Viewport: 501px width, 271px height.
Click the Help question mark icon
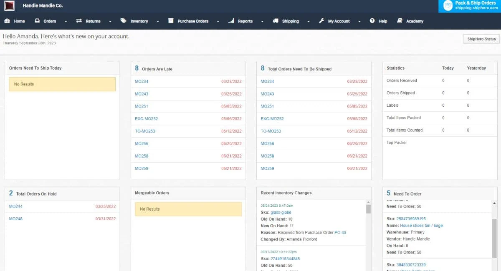pyautogui.click(x=372, y=21)
